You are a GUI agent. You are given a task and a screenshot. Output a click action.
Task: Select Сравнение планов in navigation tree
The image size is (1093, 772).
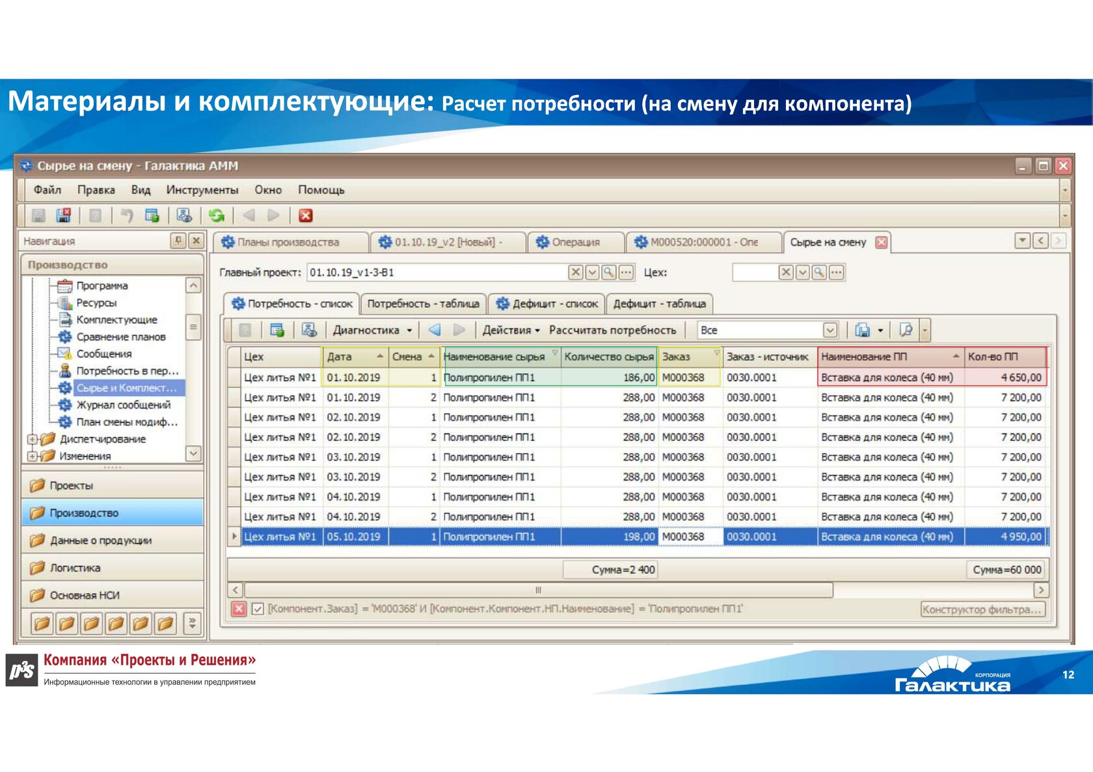121,337
